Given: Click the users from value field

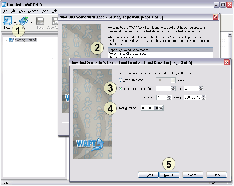Looking at the screenshot, I should click(164, 89).
